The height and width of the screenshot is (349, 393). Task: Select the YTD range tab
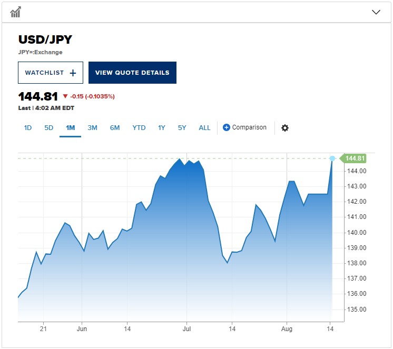[x=139, y=128]
